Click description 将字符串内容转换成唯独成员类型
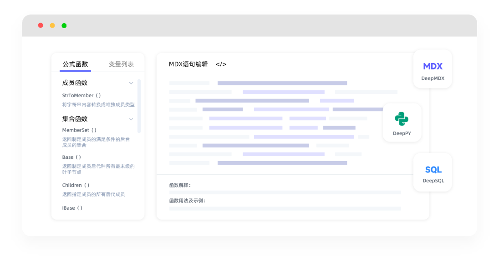 pos(98,105)
